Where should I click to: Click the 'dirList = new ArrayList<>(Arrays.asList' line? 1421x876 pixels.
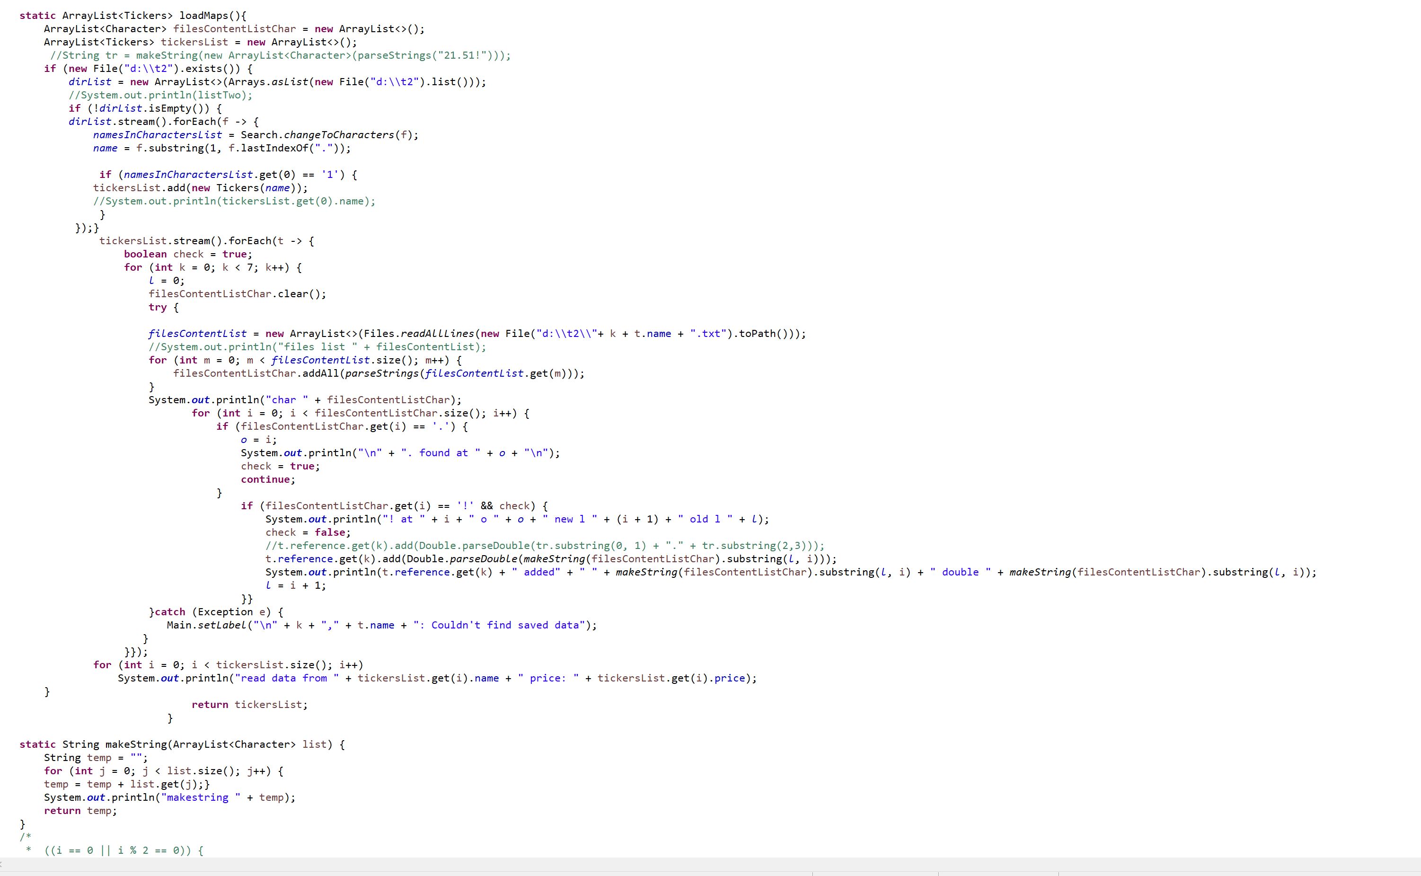(x=277, y=82)
